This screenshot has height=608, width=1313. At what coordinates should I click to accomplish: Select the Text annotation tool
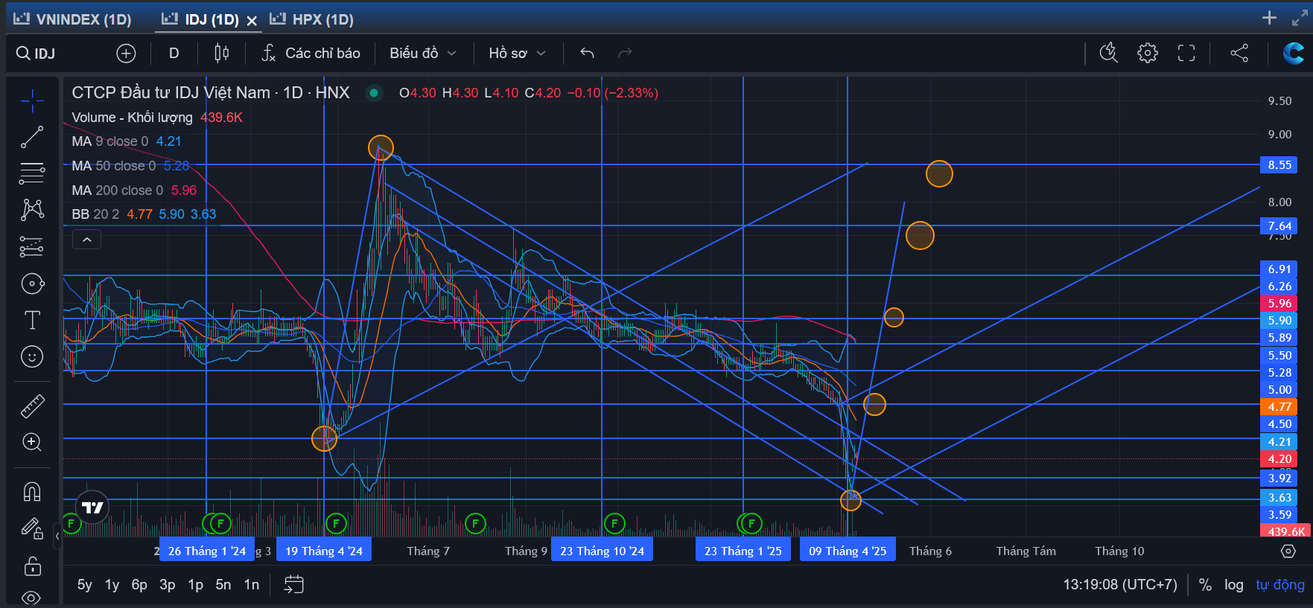pyautogui.click(x=32, y=320)
